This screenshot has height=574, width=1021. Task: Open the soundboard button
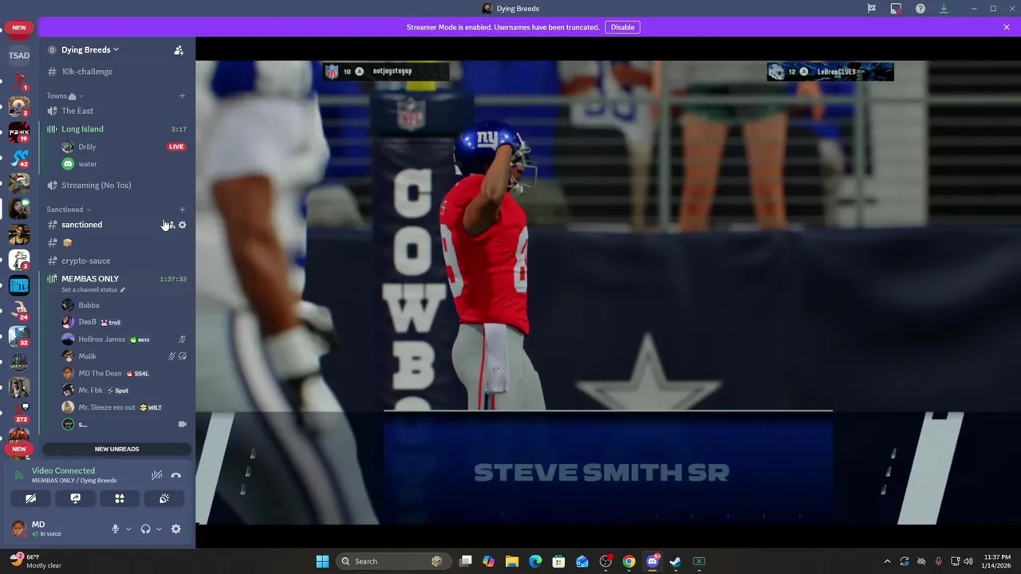[164, 498]
